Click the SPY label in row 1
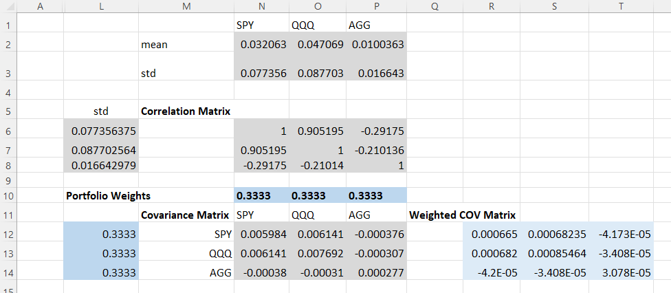Image resolution: width=671 pixels, height=293 pixels. [245, 25]
